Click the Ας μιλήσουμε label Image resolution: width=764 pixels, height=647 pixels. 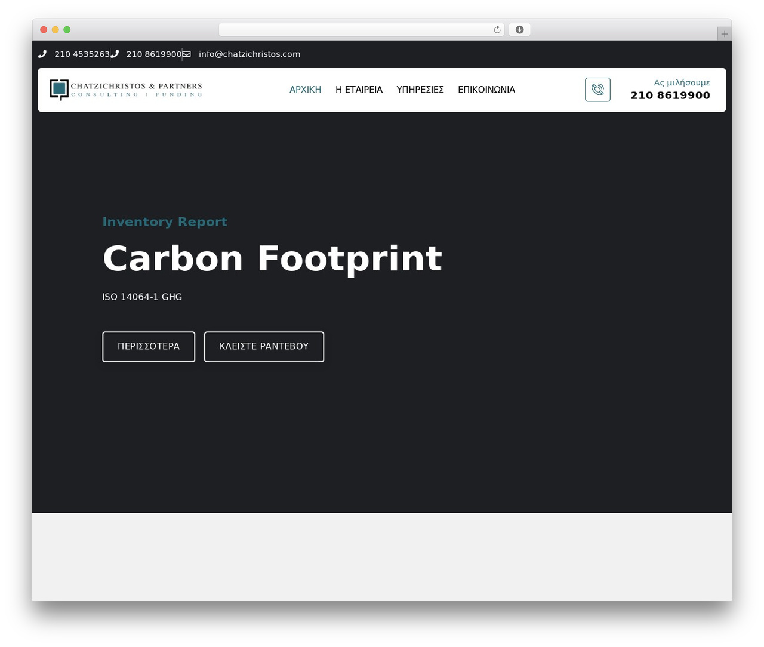682,83
